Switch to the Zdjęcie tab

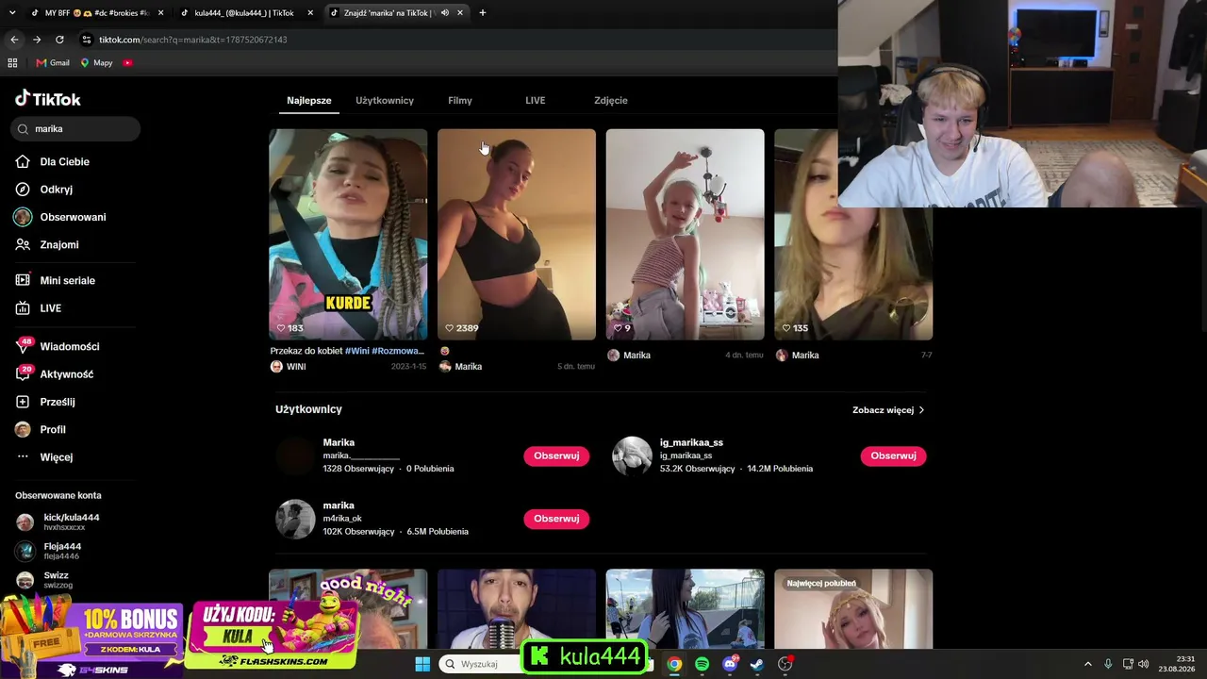click(611, 100)
